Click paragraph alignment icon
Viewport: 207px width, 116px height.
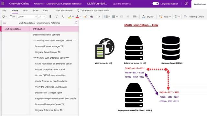(135, 16)
